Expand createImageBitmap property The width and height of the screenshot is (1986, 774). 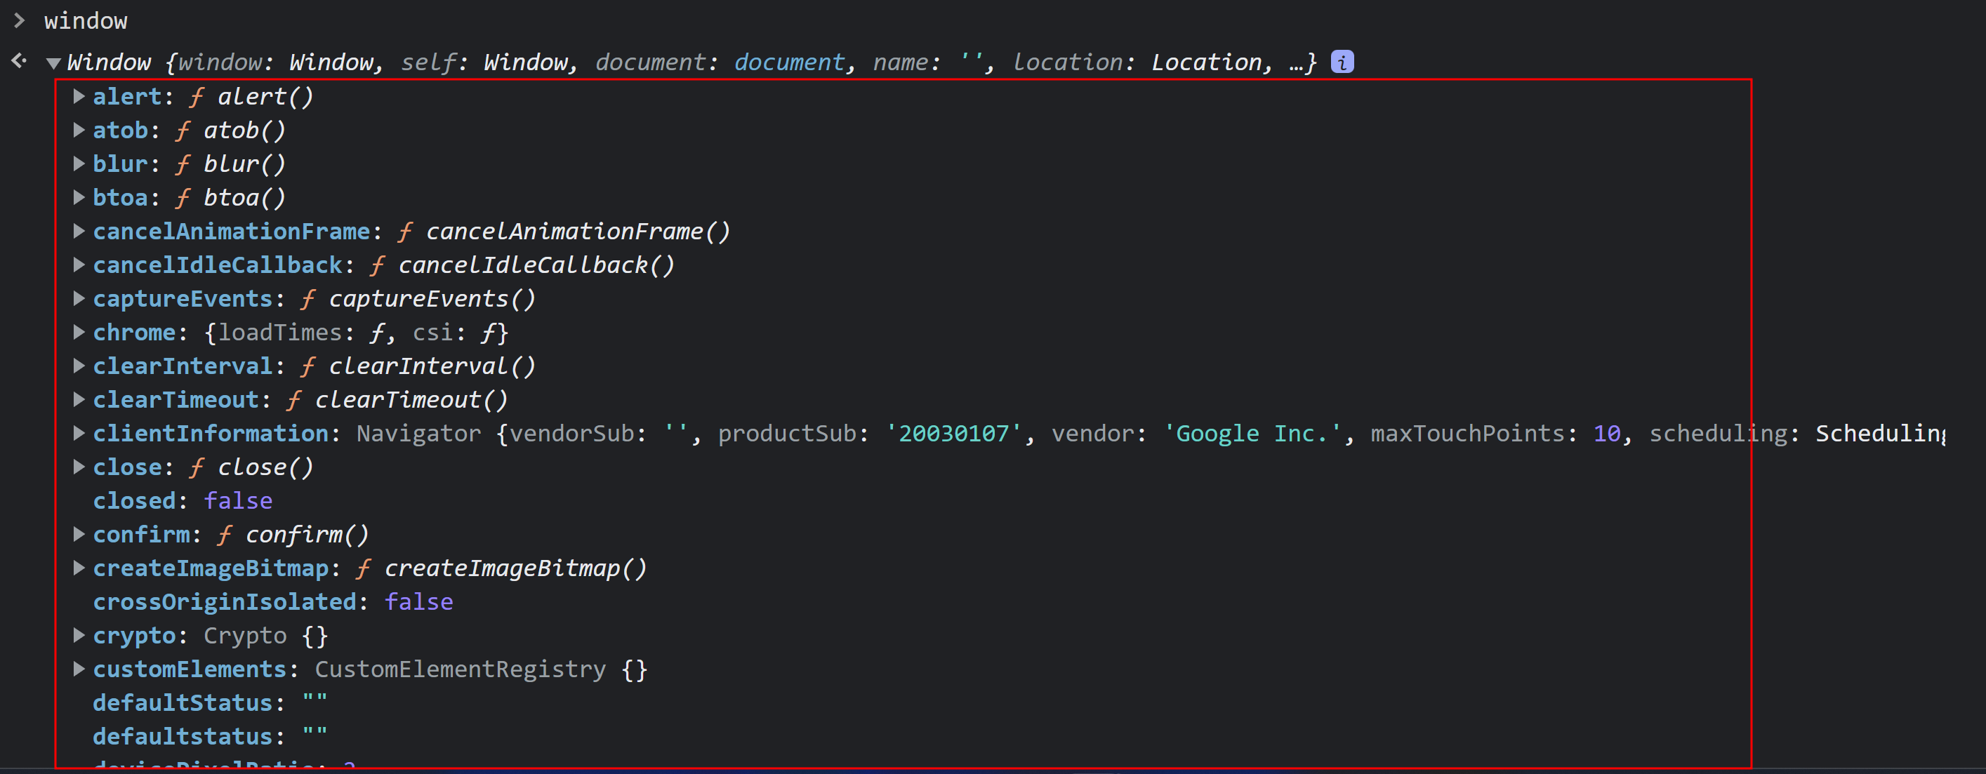coord(79,568)
